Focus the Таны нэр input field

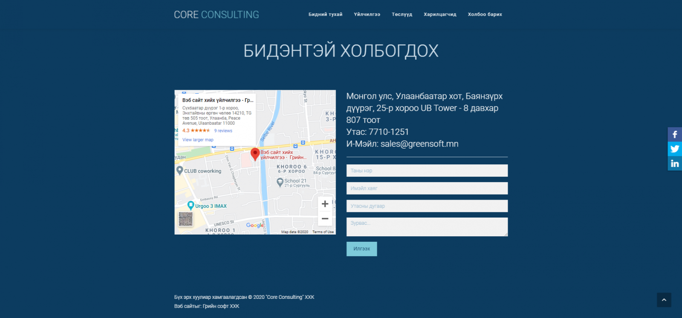pyautogui.click(x=427, y=170)
